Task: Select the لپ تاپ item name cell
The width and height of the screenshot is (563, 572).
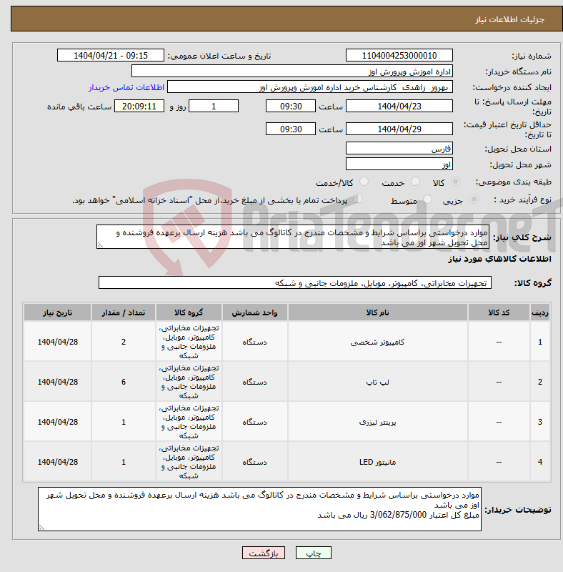Action: 378,382
